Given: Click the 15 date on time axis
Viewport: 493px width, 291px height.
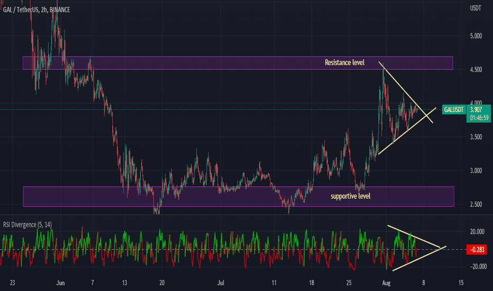Looking at the screenshot, I should pyautogui.click(x=461, y=283).
